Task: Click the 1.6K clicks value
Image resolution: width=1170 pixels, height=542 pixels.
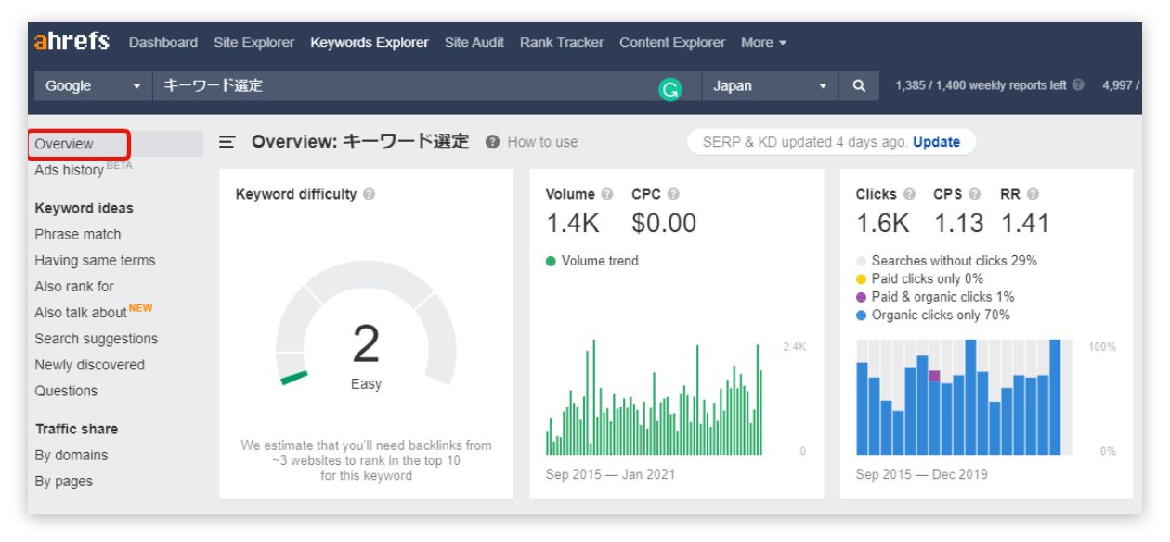Action: coord(885,224)
